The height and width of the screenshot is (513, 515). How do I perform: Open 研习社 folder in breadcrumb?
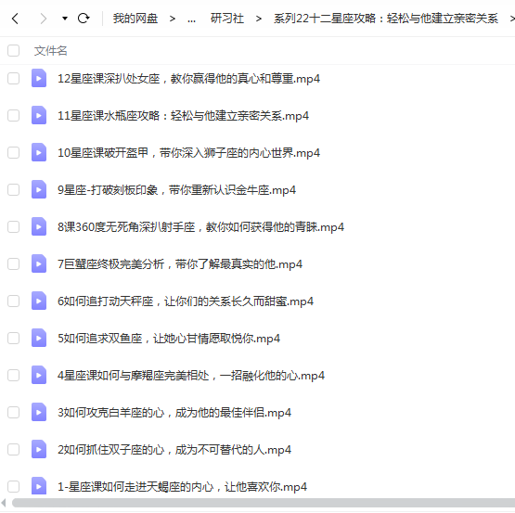(x=227, y=19)
